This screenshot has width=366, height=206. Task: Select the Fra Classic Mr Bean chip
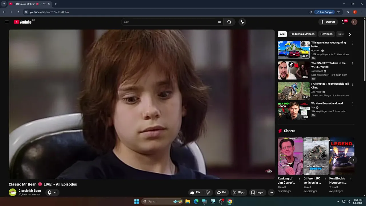point(303,34)
